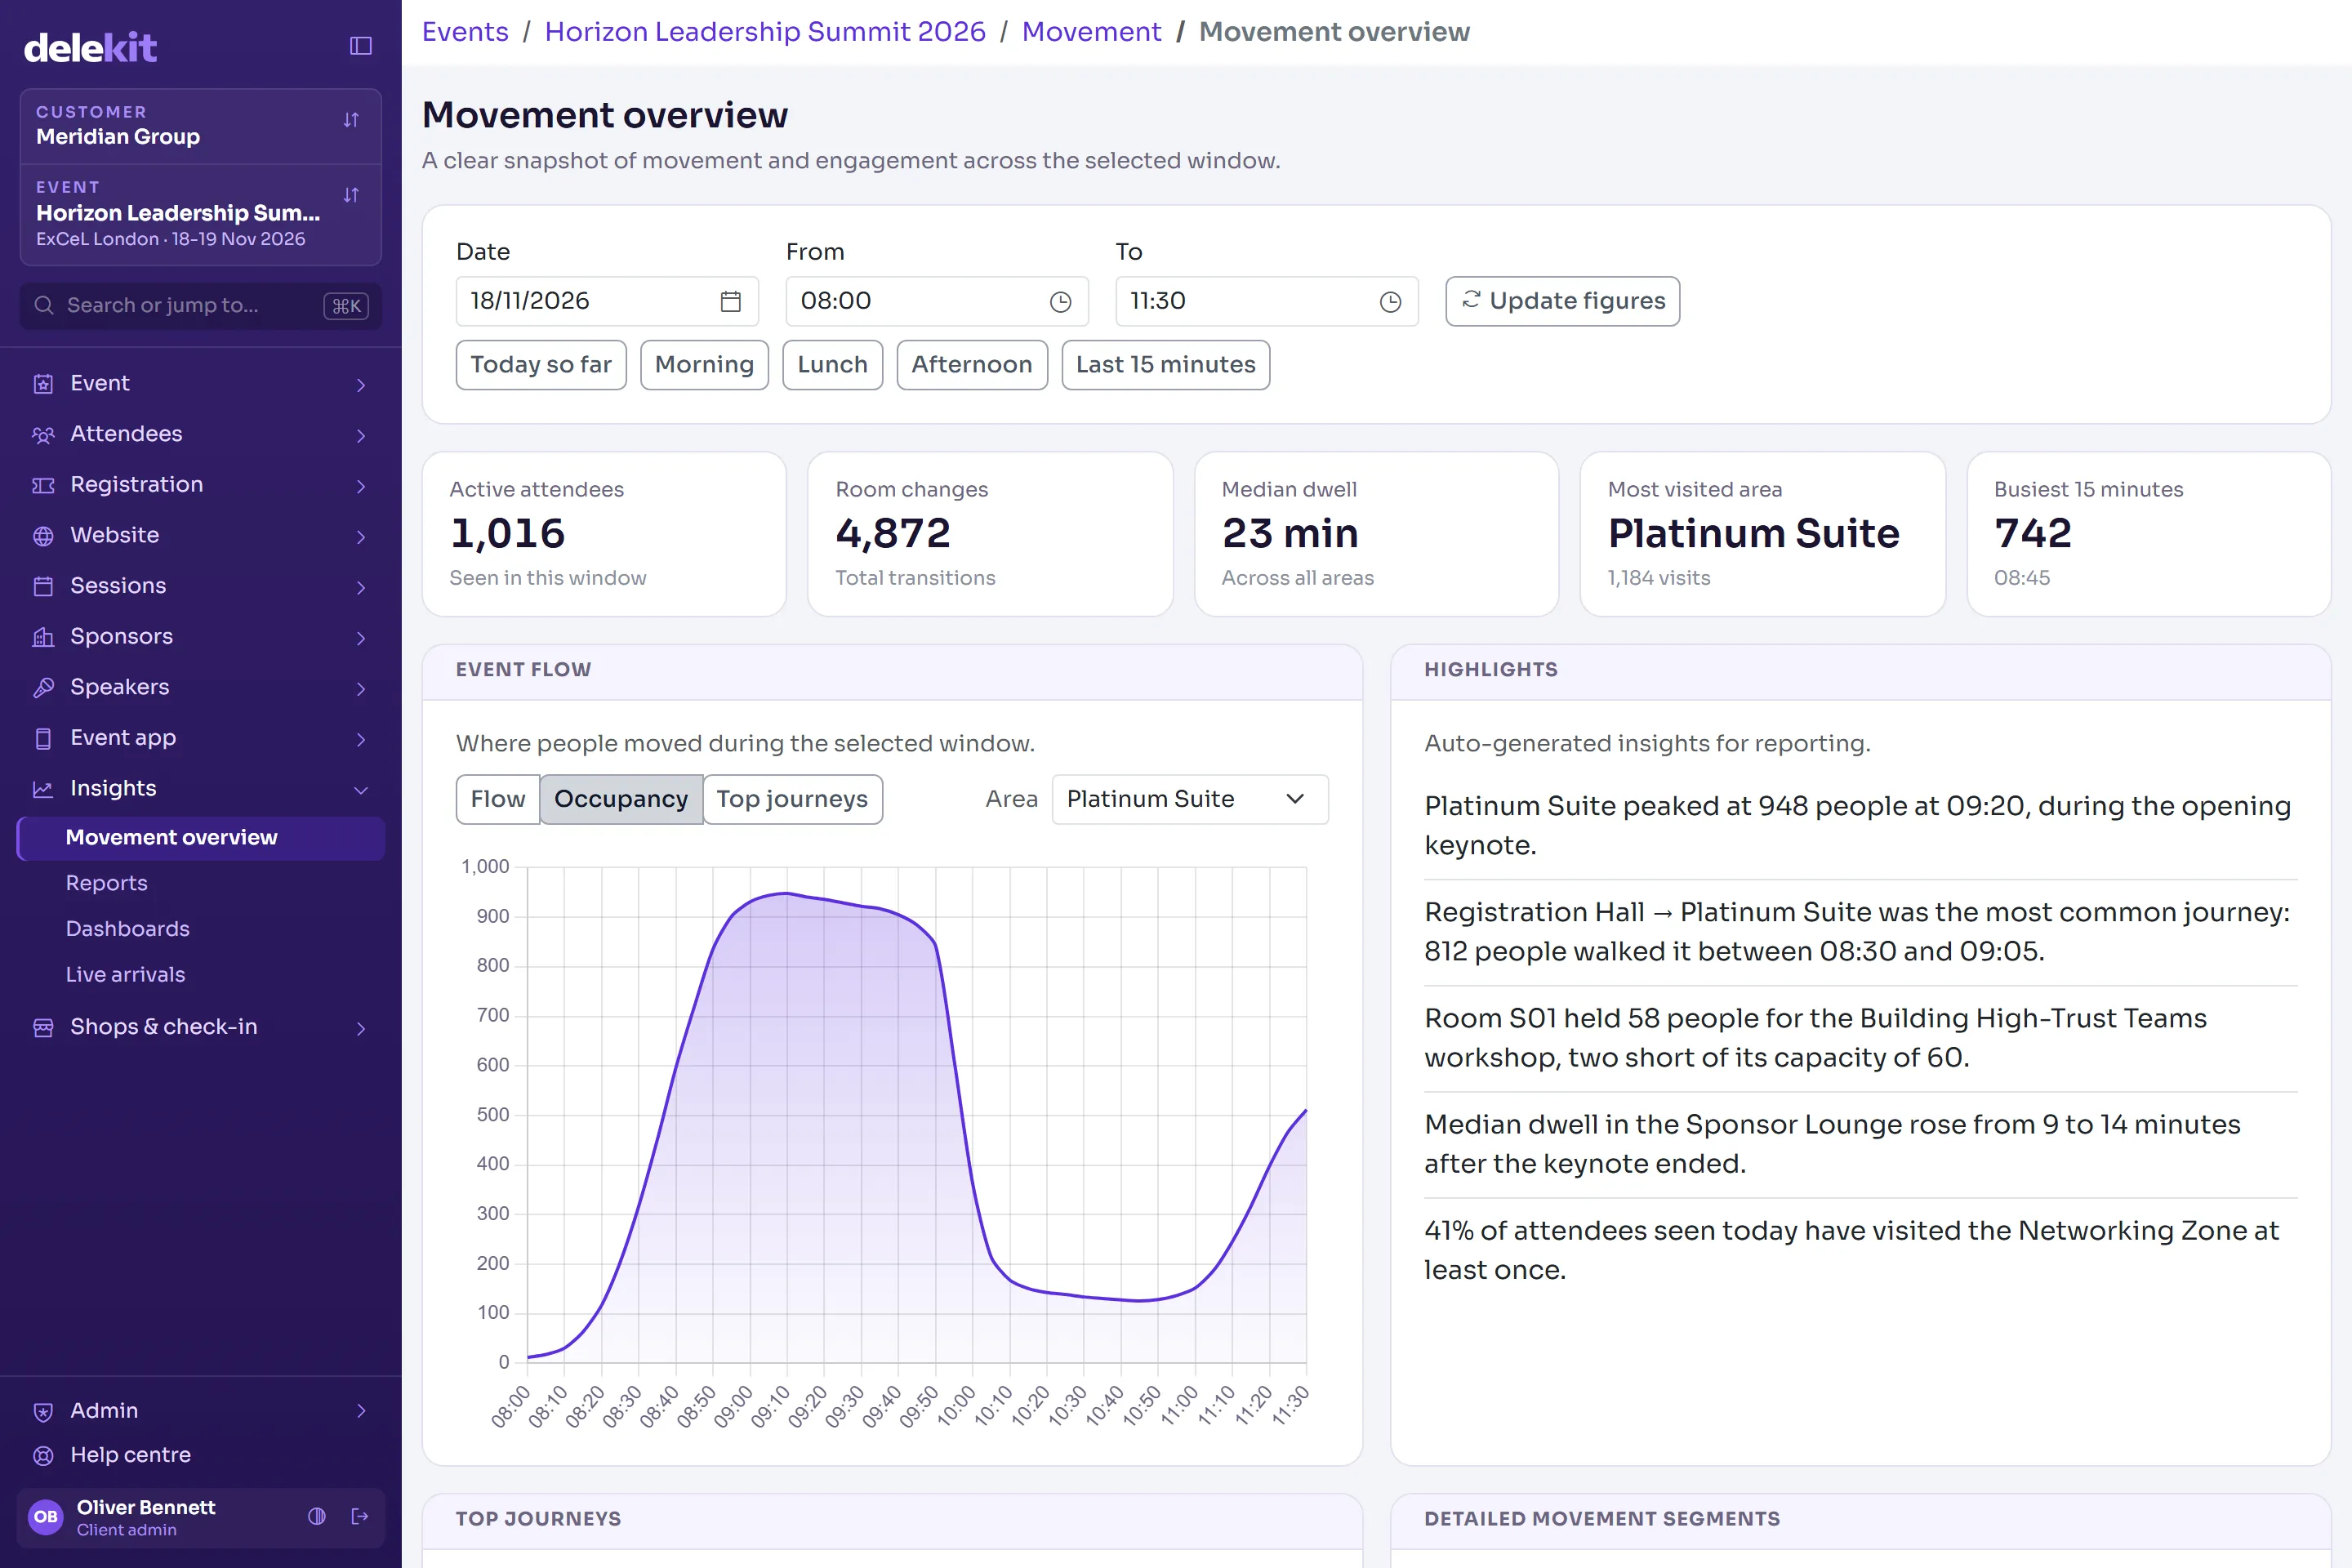
Task: Click the Website globe icon
Action: [x=43, y=536]
